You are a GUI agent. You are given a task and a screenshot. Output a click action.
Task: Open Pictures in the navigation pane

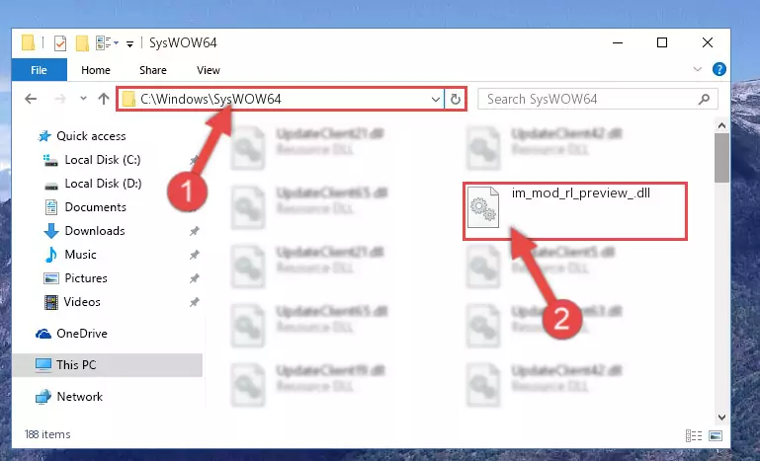click(86, 278)
